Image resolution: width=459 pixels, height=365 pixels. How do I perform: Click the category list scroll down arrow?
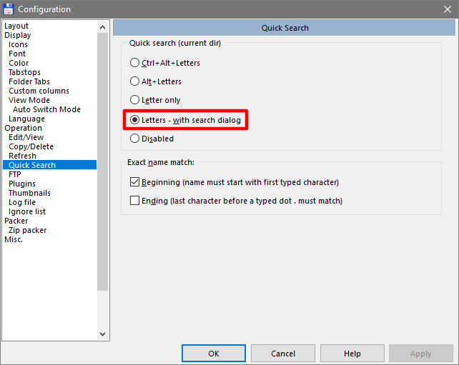[x=102, y=334]
